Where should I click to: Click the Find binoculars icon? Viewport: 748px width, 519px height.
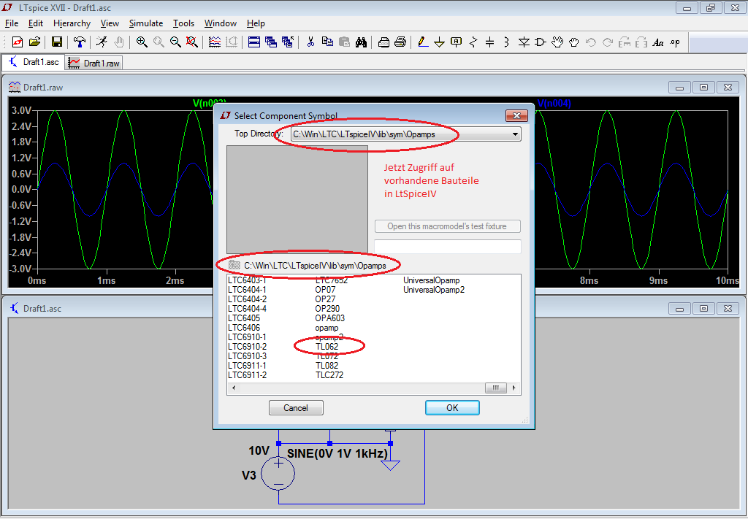[361, 42]
